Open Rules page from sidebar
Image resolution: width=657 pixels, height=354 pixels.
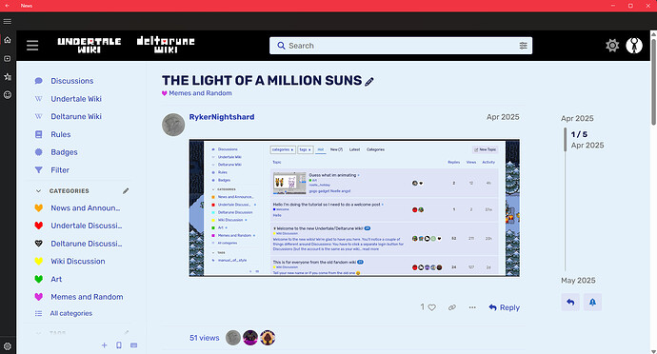[61, 134]
